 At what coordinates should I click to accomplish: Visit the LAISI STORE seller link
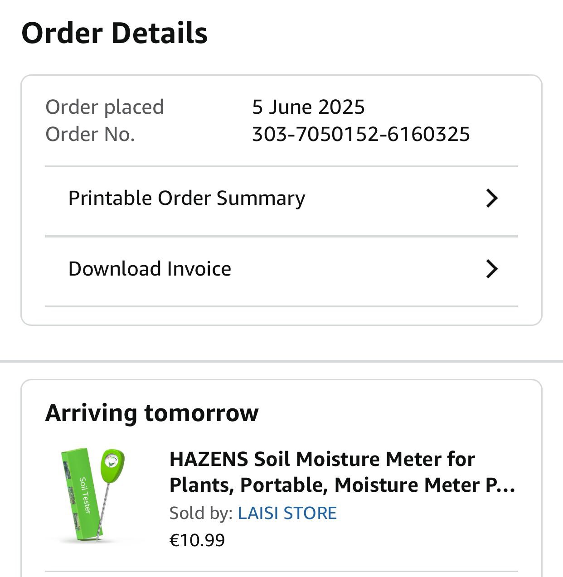[x=287, y=513]
